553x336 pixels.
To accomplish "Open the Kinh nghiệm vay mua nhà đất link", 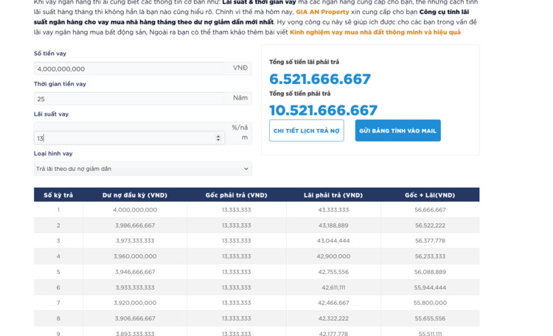I will (375, 32).
